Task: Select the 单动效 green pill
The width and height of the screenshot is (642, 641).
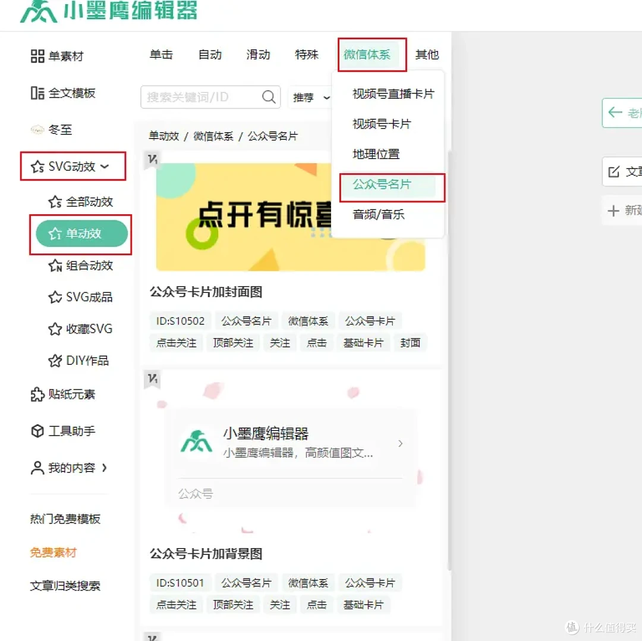Action: click(82, 234)
